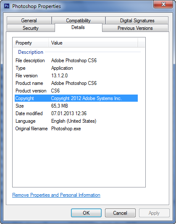
Task: Select the File version row
Action: pyautogui.click(x=76, y=76)
